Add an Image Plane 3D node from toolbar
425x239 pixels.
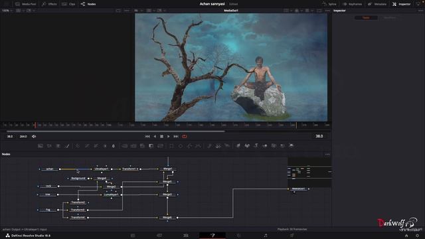238,146
